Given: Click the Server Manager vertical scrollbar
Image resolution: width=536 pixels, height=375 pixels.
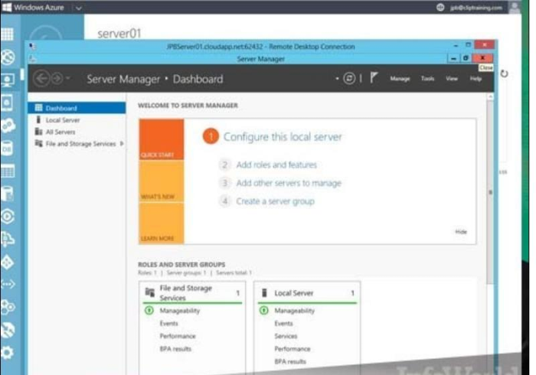Looking at the screenshot, I should (490, 192).
